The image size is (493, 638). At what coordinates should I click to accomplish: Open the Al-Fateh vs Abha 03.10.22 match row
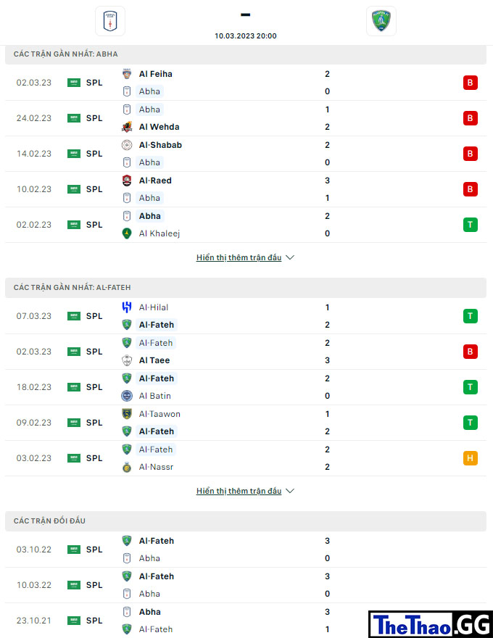[x=246, y=550]
